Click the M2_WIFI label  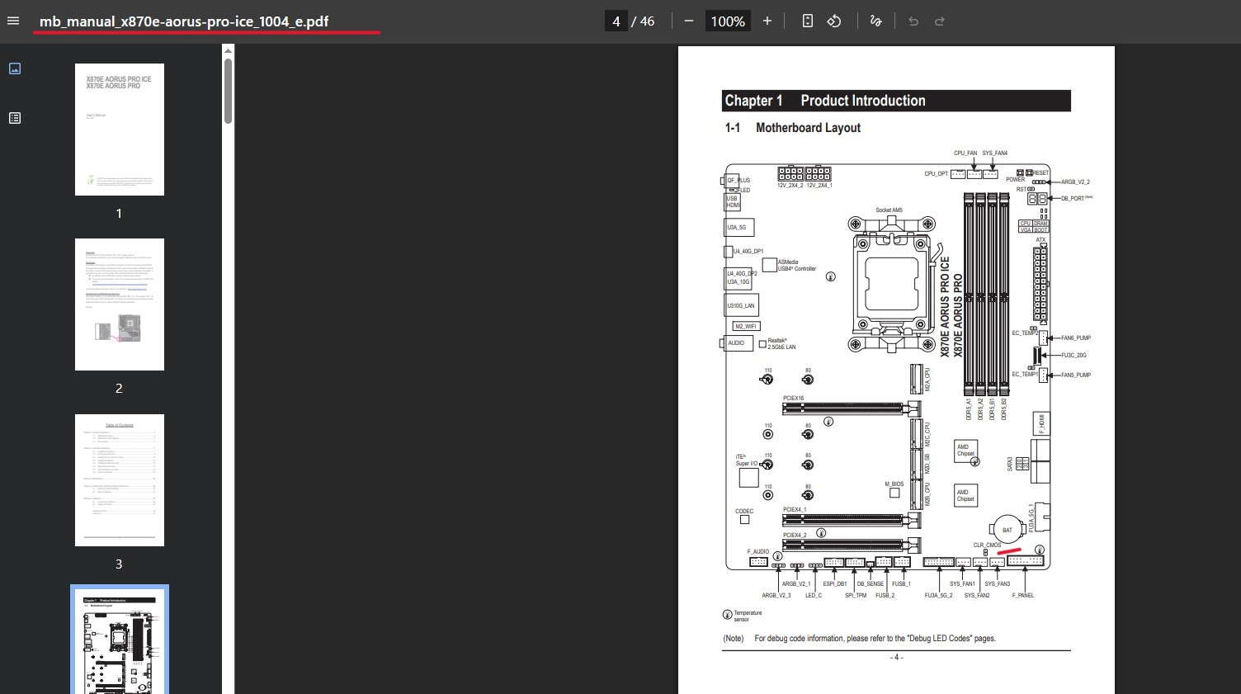click(746, 327)
